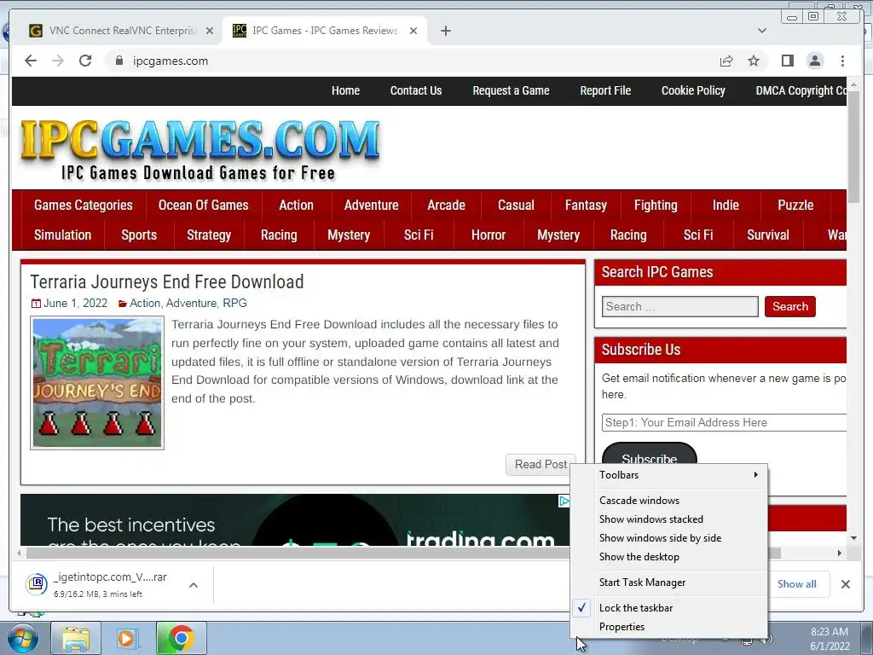Open Request a Game link

[511, 90]
